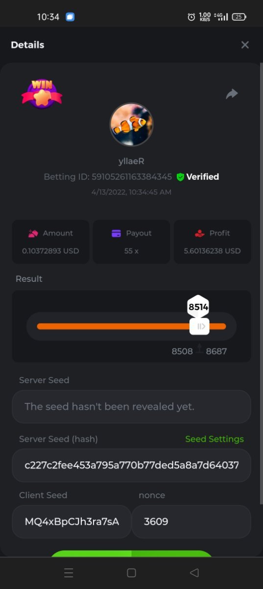Click the yllaeR username
The width and height of the screenshot is (263, 589).
tap(131, 161)
